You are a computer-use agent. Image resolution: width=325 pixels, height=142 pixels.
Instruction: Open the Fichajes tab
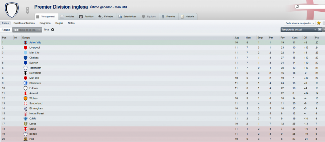[x=106, y=17]
